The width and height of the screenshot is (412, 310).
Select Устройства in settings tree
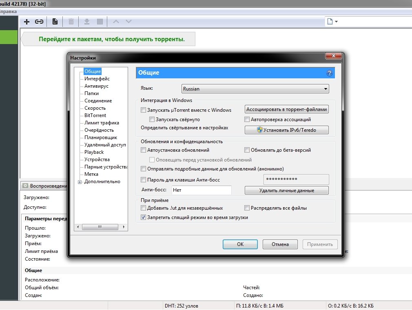tap(97, 159)
